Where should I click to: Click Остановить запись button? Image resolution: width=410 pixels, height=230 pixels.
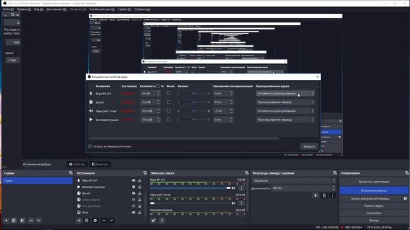(x=373, y=190)
